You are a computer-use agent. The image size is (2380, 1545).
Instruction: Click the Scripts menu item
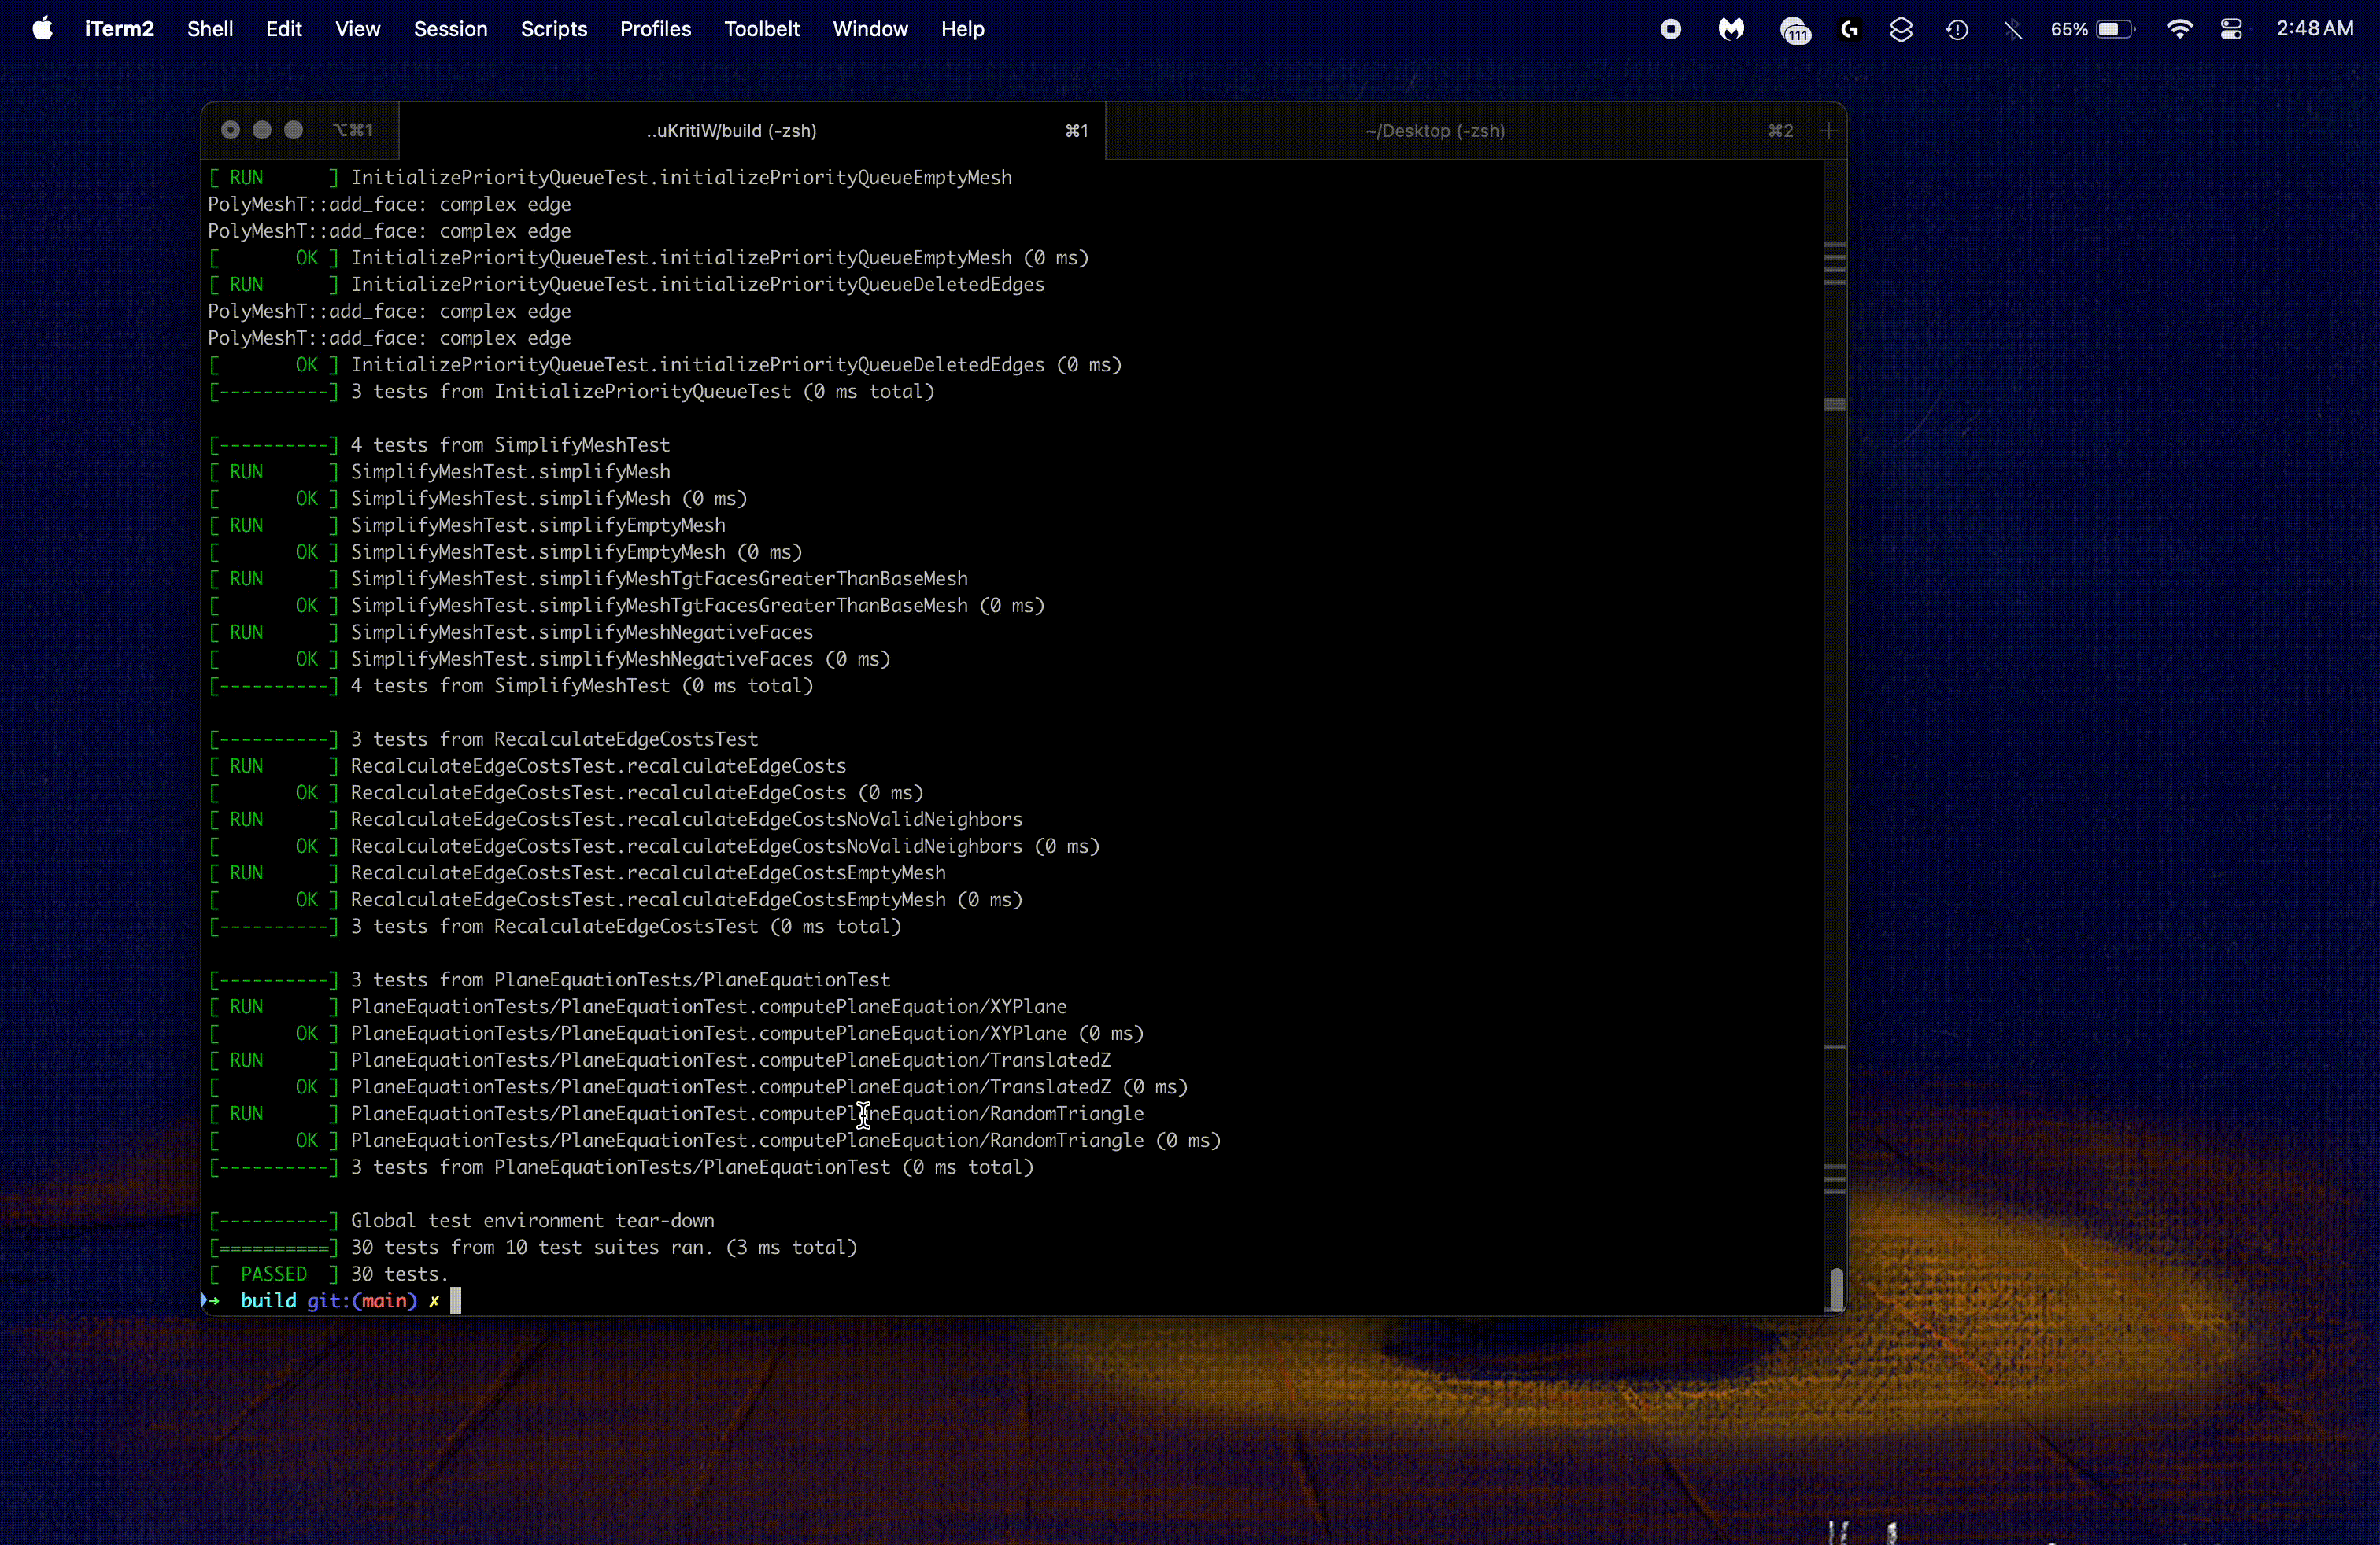coord(555,29)
